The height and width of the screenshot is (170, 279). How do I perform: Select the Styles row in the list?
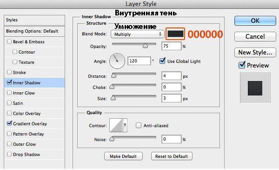34,20
